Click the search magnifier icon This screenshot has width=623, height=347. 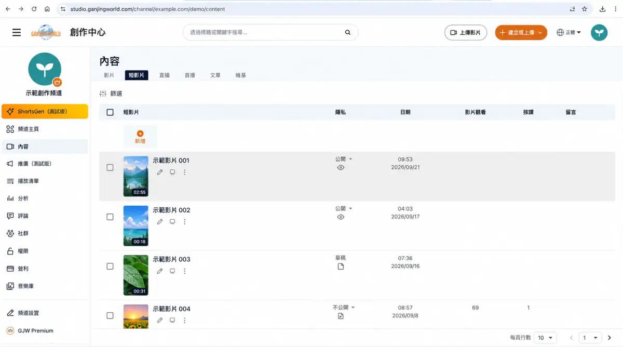click(348, 32)
